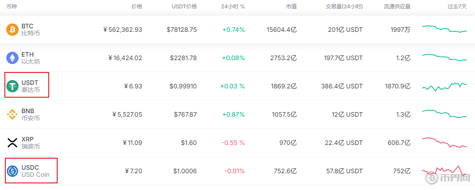
Task: Click the BNB coin icon
Action: 12,114
